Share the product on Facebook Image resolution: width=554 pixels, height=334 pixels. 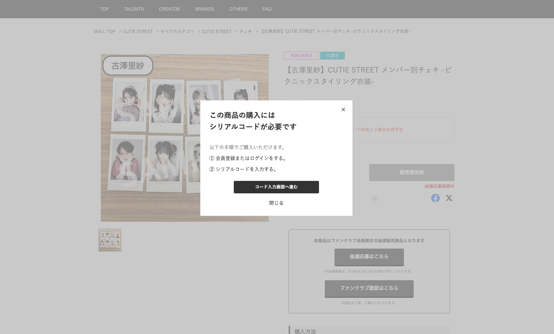click(435, 198)
